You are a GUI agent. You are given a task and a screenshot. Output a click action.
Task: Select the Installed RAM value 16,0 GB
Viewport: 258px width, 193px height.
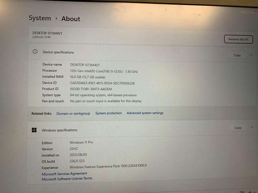[x=88, y=77]
